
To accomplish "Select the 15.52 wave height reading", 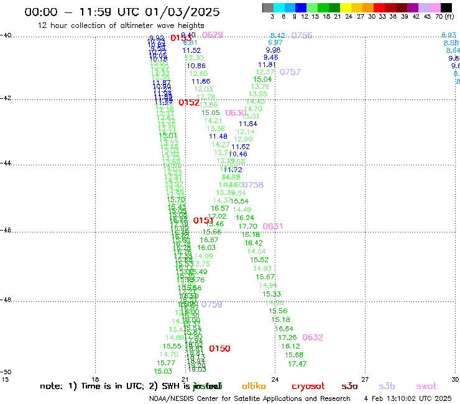I will click(259, 260).
